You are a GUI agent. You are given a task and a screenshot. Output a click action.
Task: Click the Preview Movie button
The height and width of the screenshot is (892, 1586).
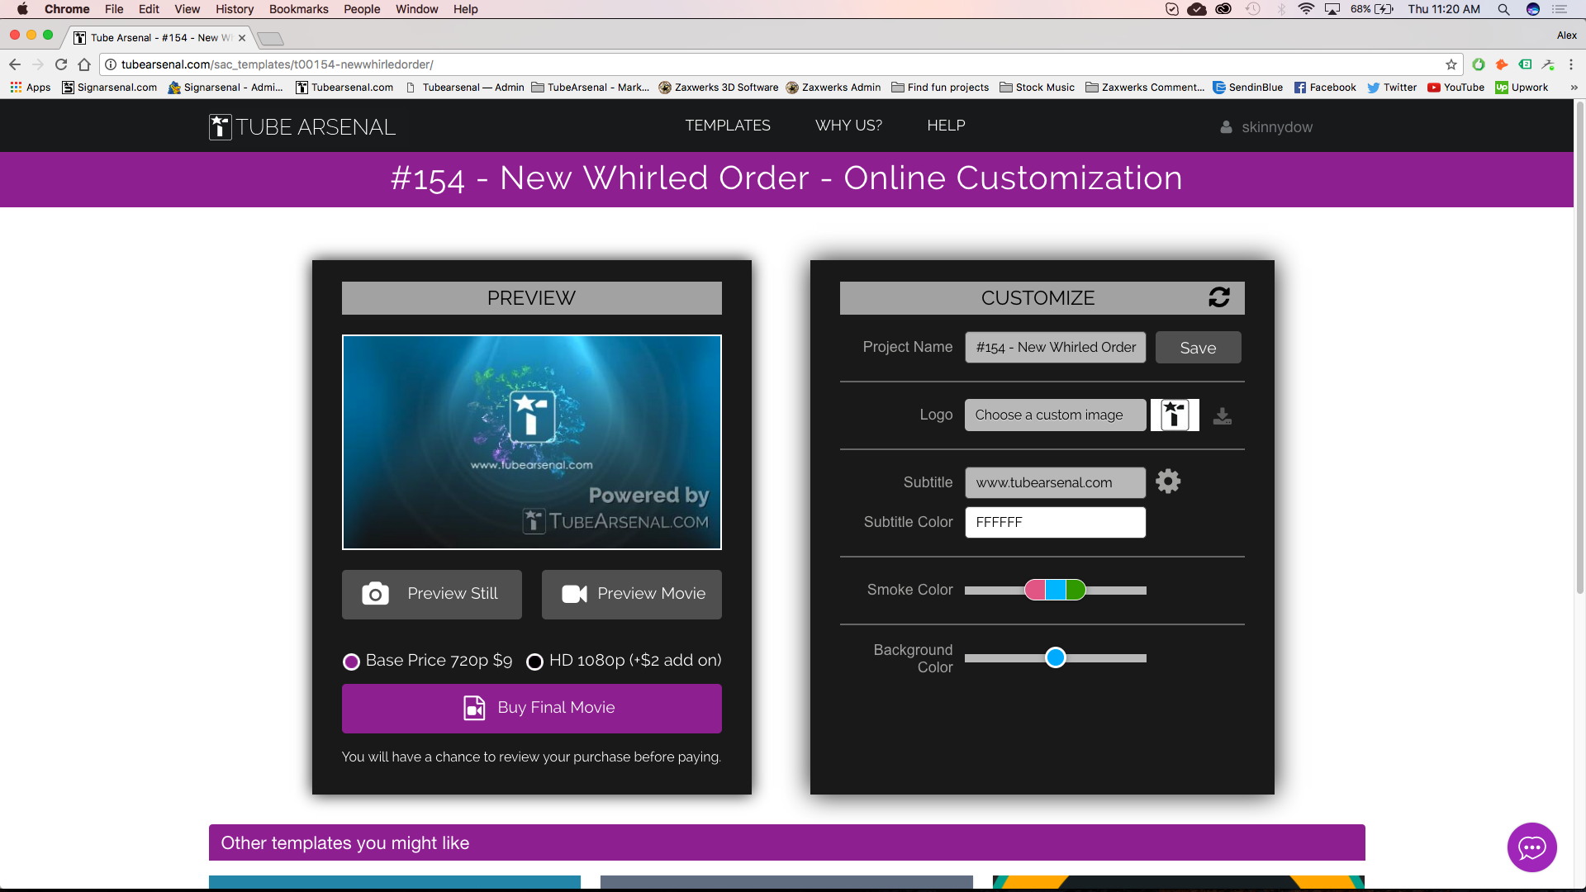[632, 594]
